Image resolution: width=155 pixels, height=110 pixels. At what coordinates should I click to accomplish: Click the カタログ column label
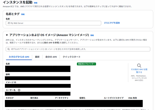(x=10, y=98)
